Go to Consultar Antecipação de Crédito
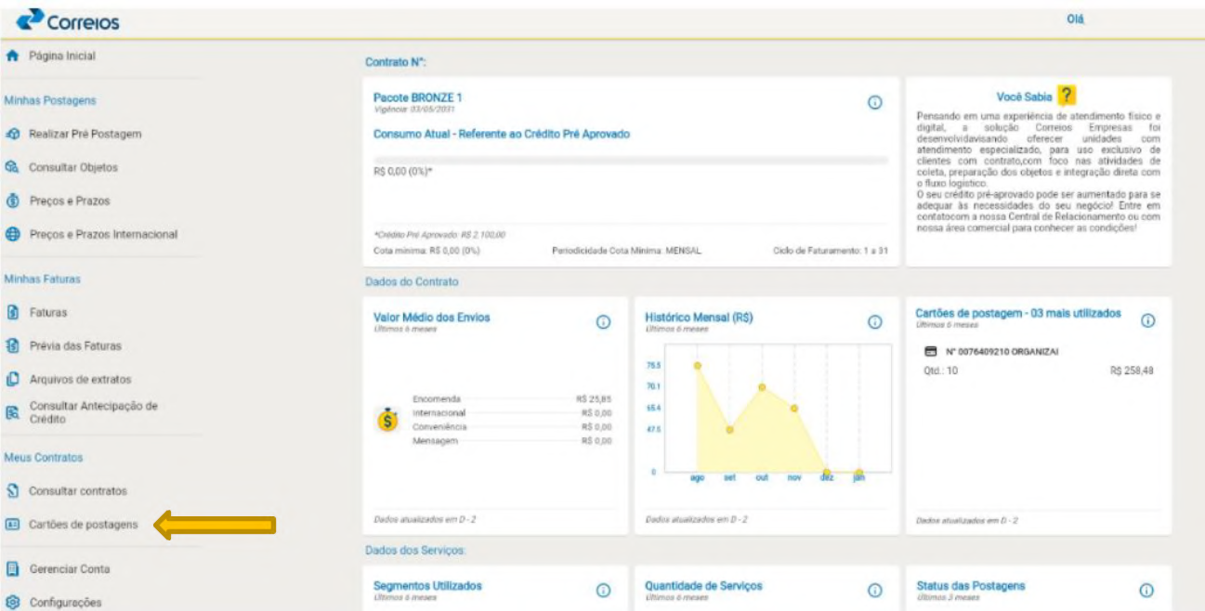The width and height of the screenshot is (1205, 611). (x=93, y=412)
